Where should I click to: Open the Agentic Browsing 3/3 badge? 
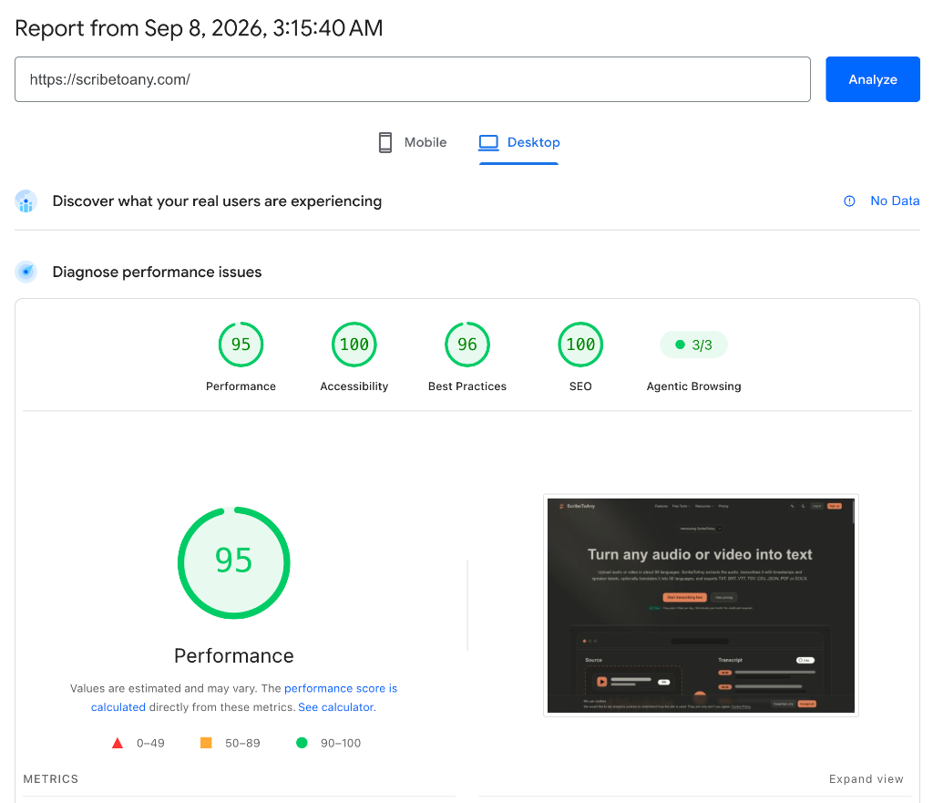pyautogui.click(x=693, y=345)
